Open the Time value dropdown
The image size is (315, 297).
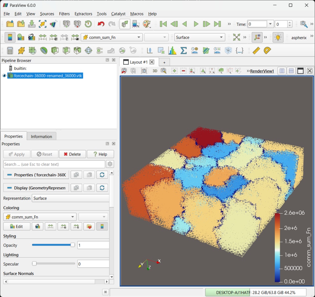(x=269, y=24)
